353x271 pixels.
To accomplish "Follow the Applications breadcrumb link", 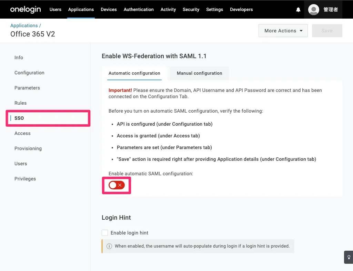I will coord(24,25).
